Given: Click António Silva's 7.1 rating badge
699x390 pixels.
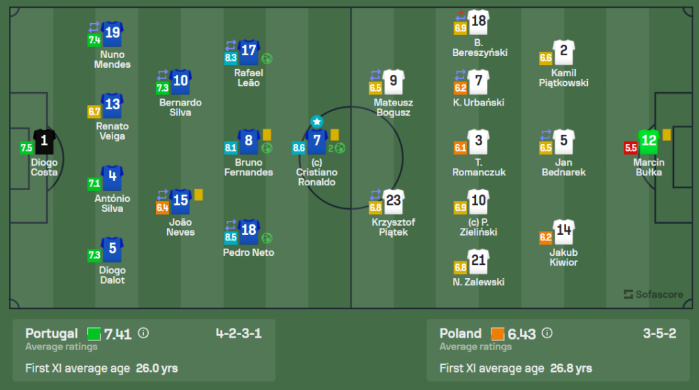Looking at the screenshot, I should click(x=94, y=183).
